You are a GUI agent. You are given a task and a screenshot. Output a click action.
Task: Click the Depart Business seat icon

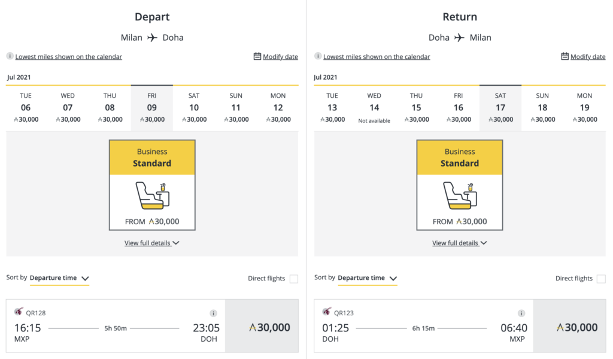(x=152, y=195)
